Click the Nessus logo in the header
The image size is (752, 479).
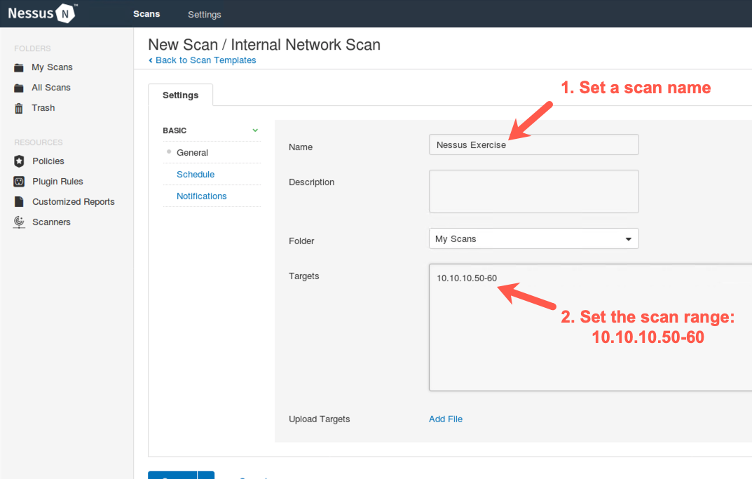coord(42,13)
